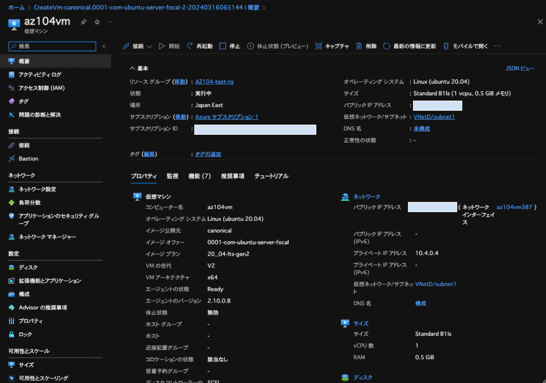Click the モバイルで開く phone icon
The height and width of the screenshot is (383, 546).
point(446,46)
